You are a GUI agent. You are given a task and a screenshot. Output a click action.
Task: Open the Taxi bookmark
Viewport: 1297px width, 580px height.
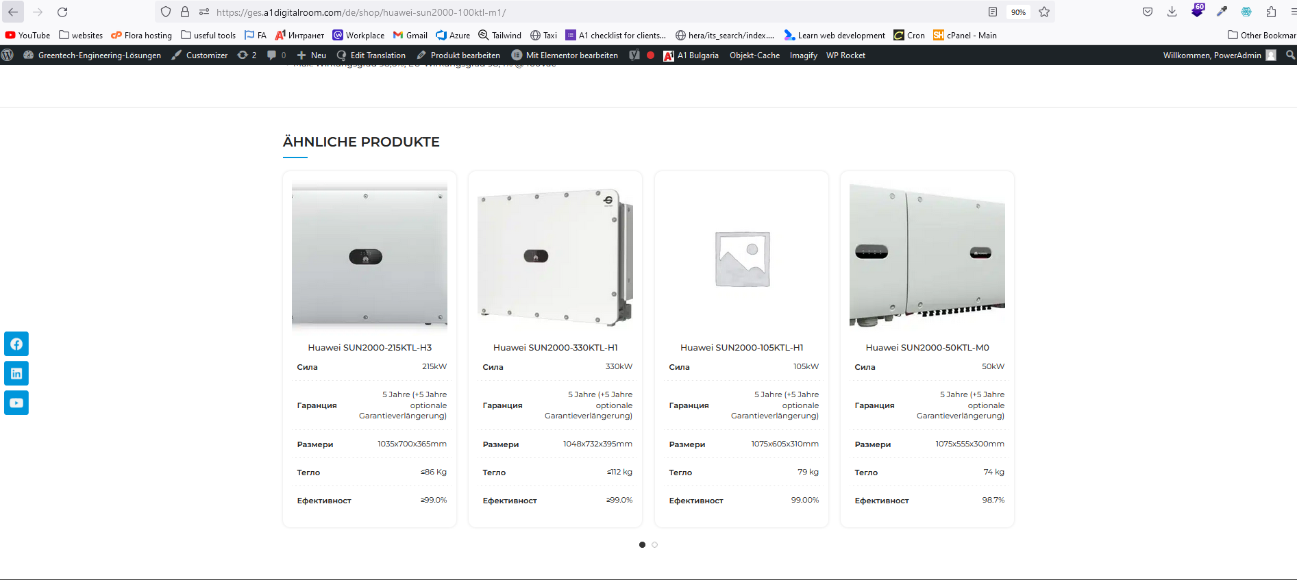point(543,35)
